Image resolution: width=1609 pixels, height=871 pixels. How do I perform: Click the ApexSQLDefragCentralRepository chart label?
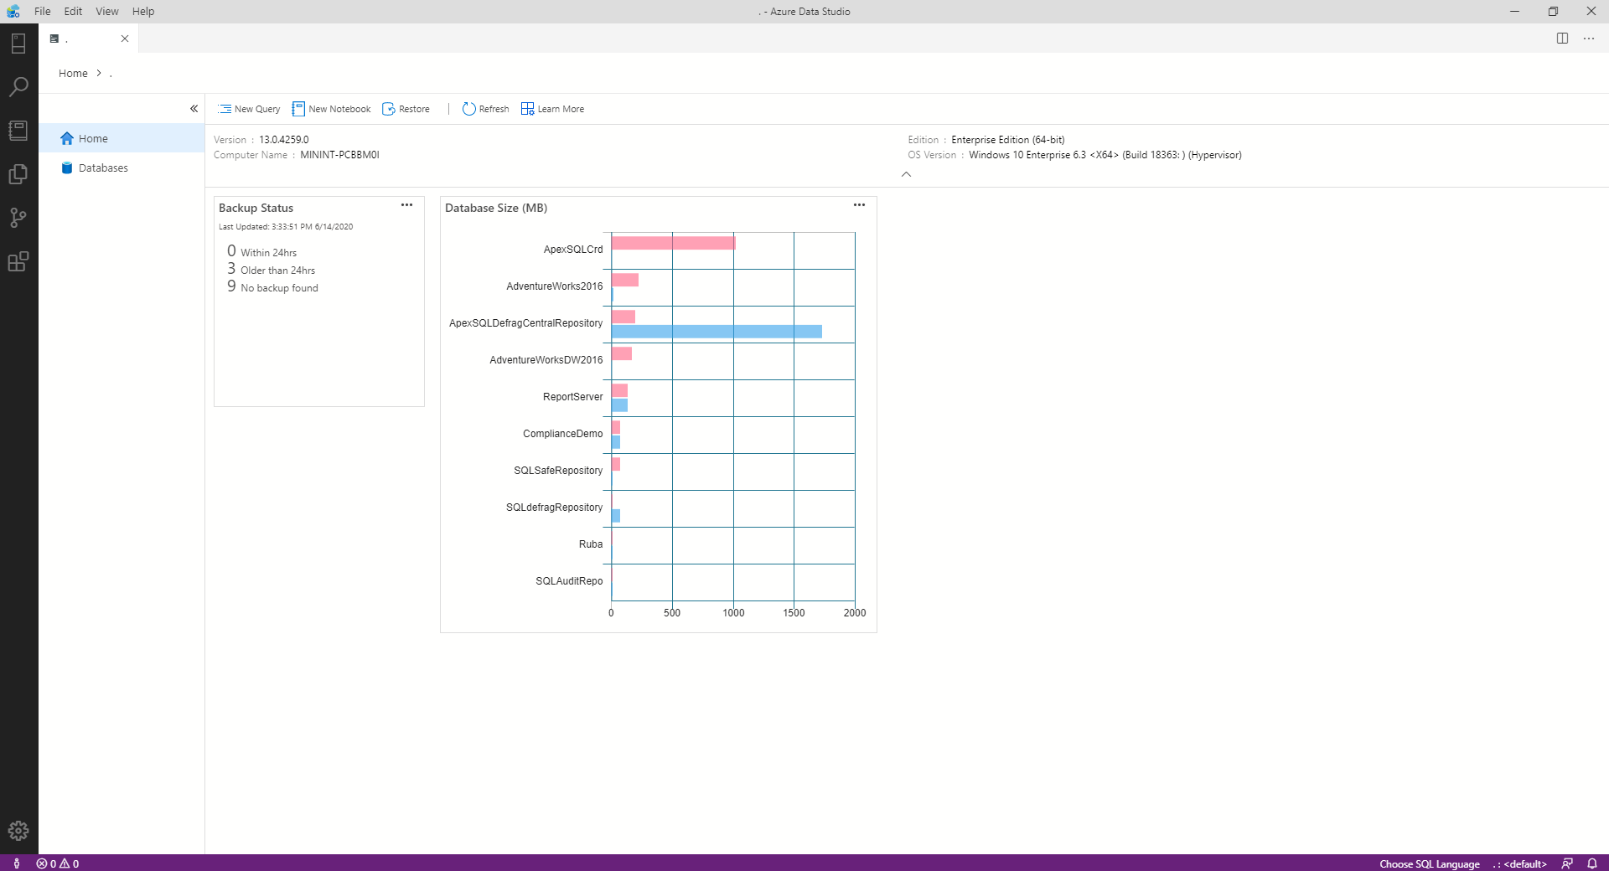526,323
